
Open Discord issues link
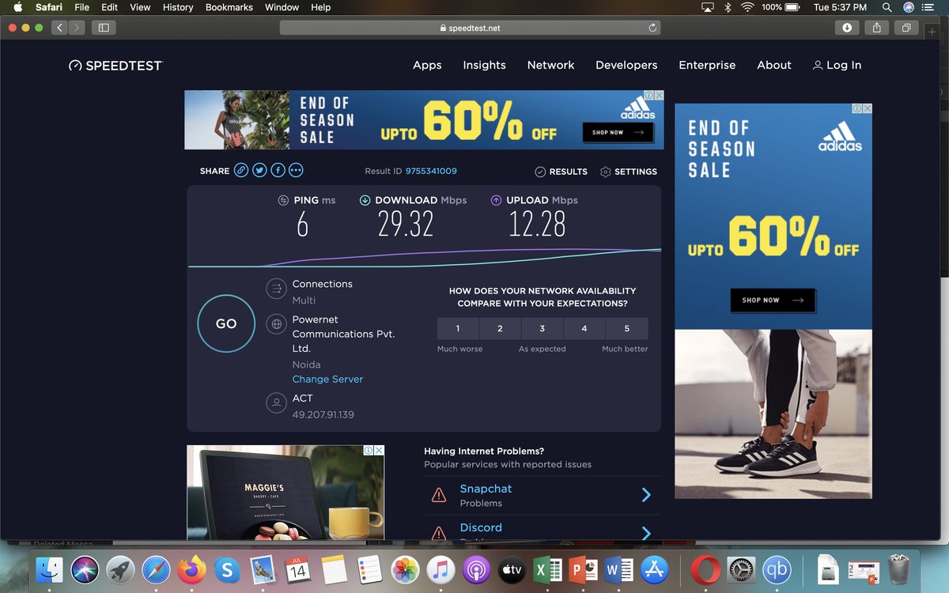[x=481, y=527]
